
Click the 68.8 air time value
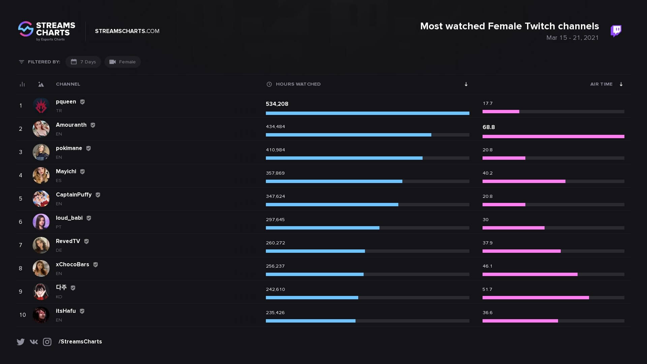pyautogui.click(x=489, y=127)
